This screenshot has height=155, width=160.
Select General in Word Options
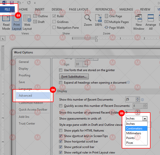[x=33, y=62]
